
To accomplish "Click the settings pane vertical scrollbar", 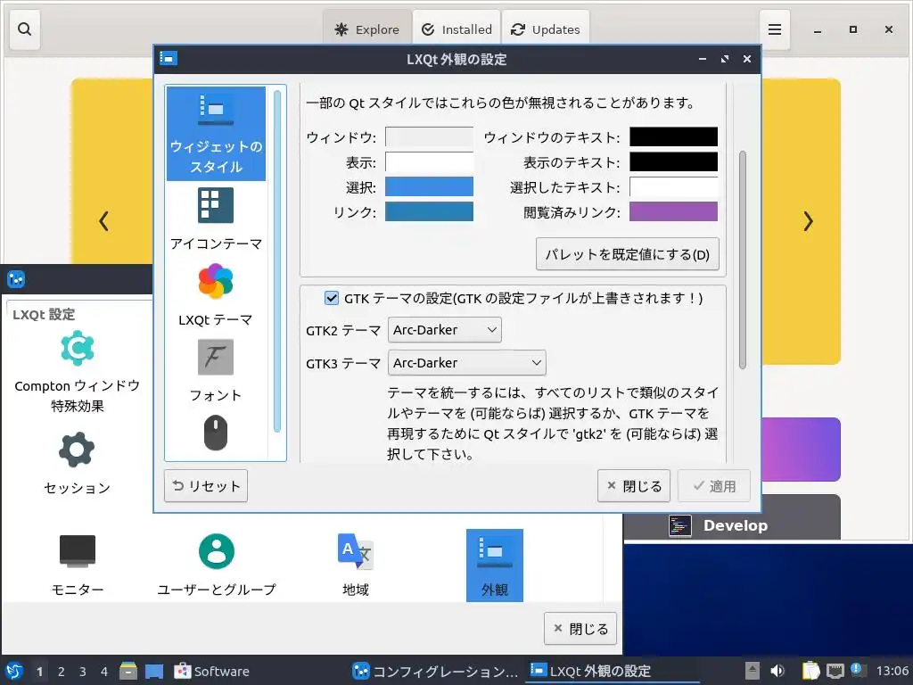I will click(743, 260).
